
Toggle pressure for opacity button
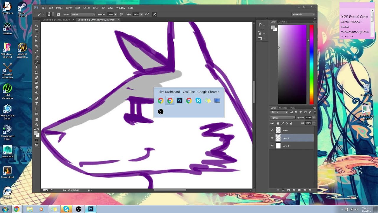click(121, 14)
